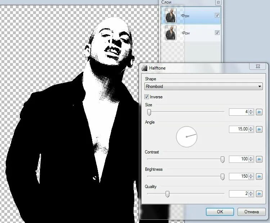The height and width of the screenshot is (223, 270).
Task: Select the top Фон layer thumbnail
Action: 171,15
